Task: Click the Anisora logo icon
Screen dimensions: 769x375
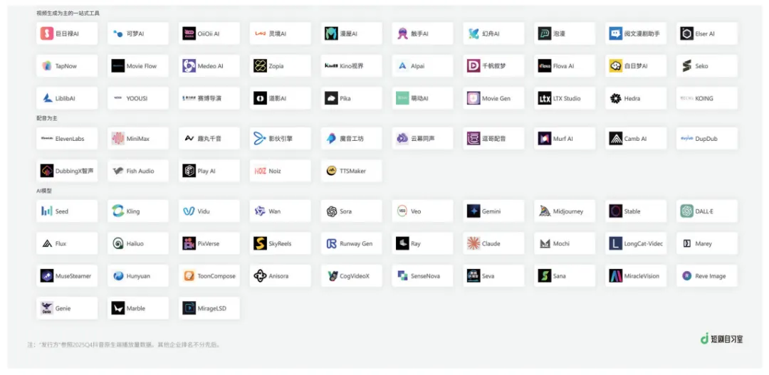Action: [x=261, y=275]
